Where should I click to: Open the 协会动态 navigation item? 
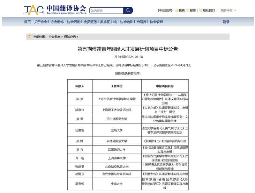point(57,22)
